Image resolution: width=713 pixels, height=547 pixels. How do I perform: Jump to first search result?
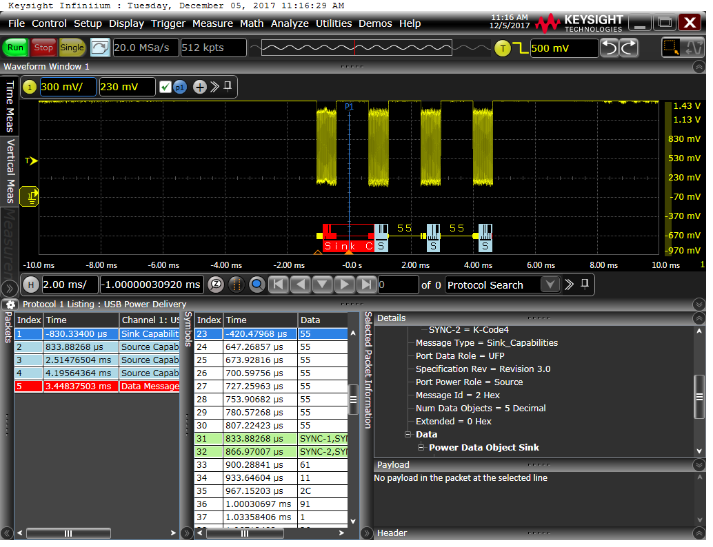click(x=279, y=285)
